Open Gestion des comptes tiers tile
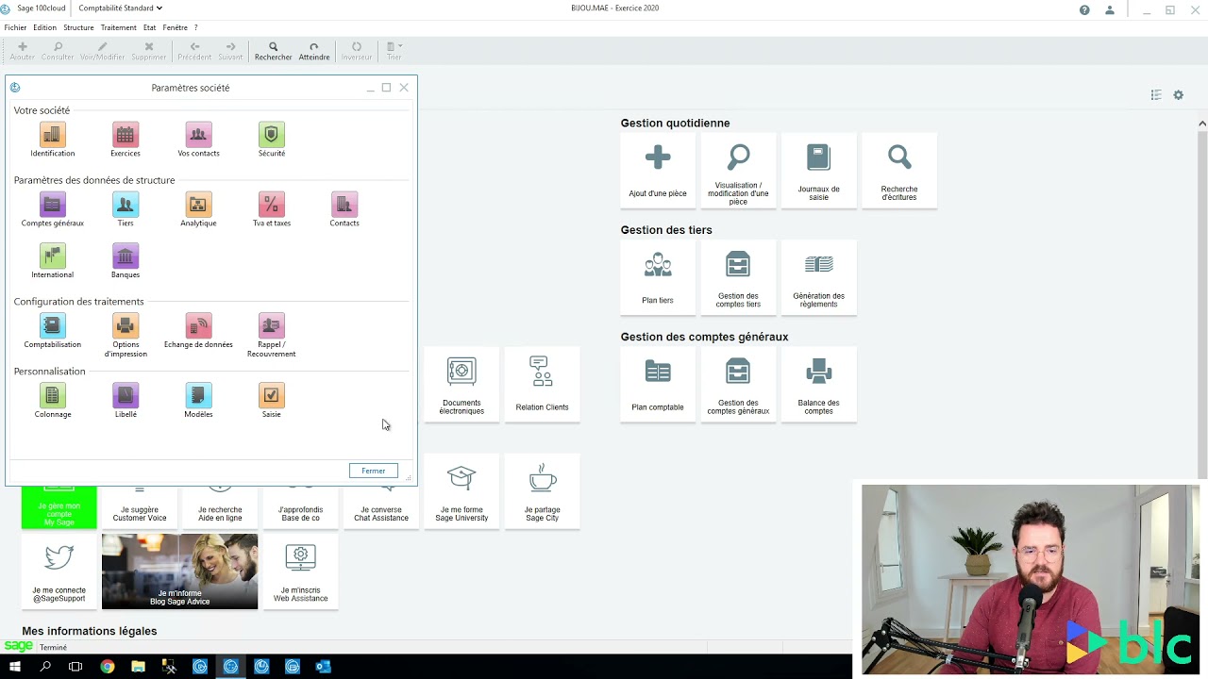Image resolution: width=1208 pixels, height=679 pixels. (x=738, y=276)
